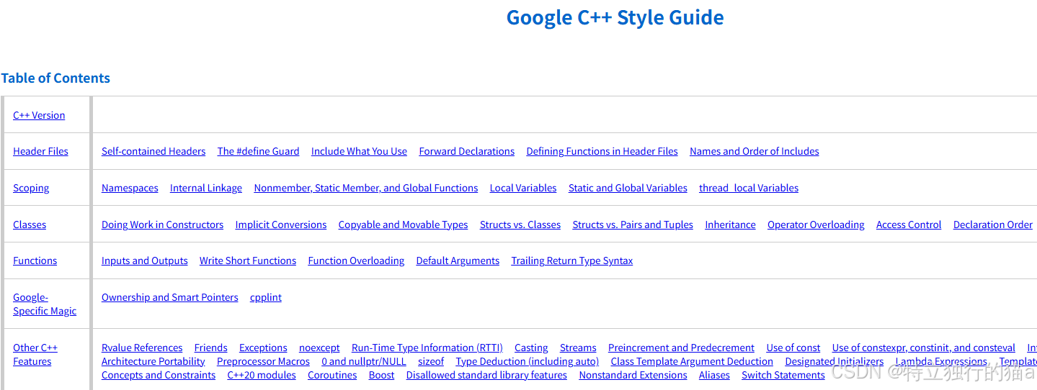Go to Include What You Use

359,151
